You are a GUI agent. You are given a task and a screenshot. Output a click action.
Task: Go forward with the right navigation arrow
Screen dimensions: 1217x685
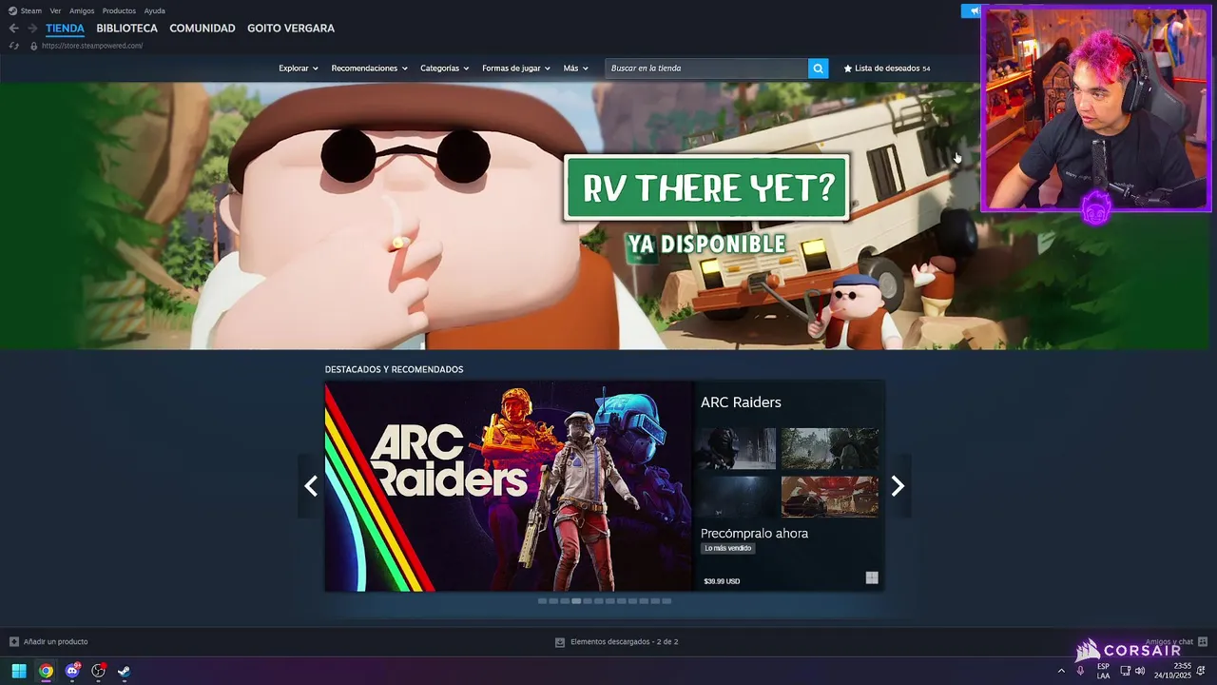(31, 29)
